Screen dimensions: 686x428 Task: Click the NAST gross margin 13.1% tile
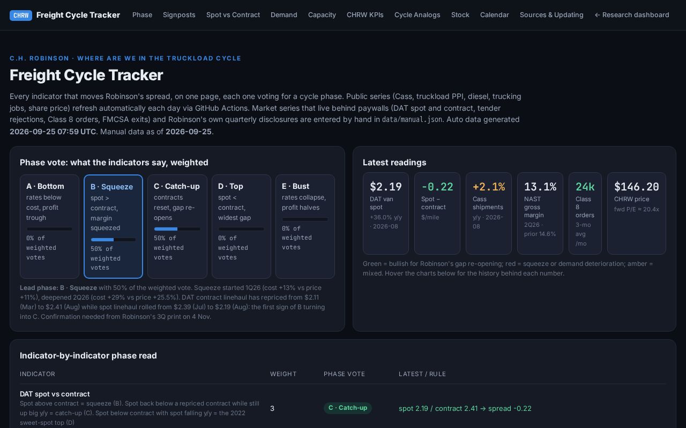tap(540, 213)
